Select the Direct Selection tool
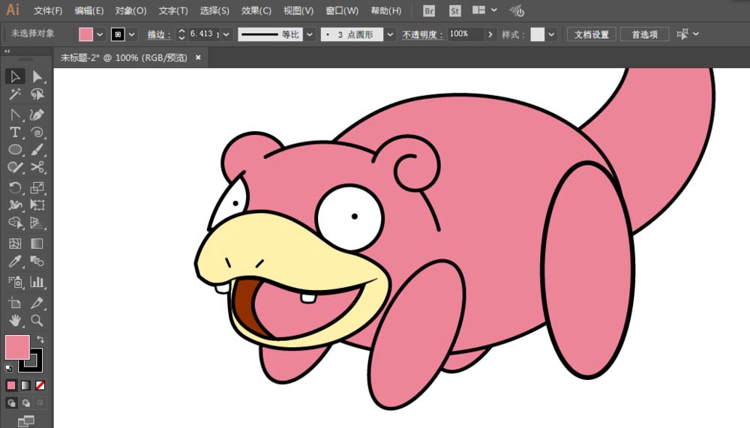This screenshot has width=750, height=428. tap(37, 76)
